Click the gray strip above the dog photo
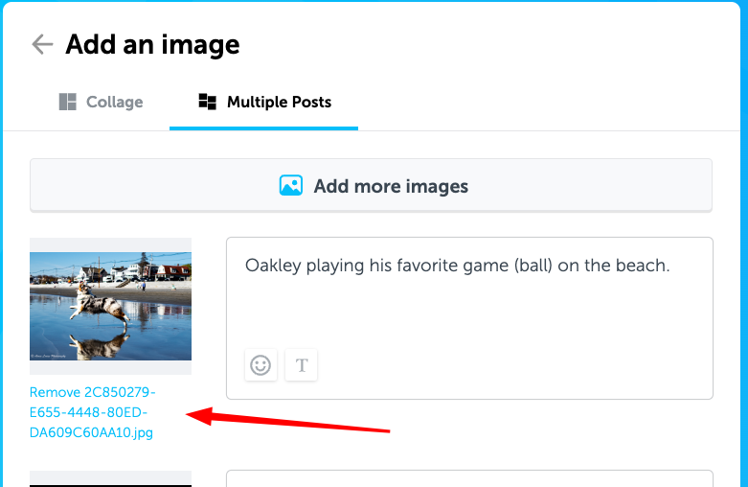Viewport: 748px width, 487px height. [111, 244]
